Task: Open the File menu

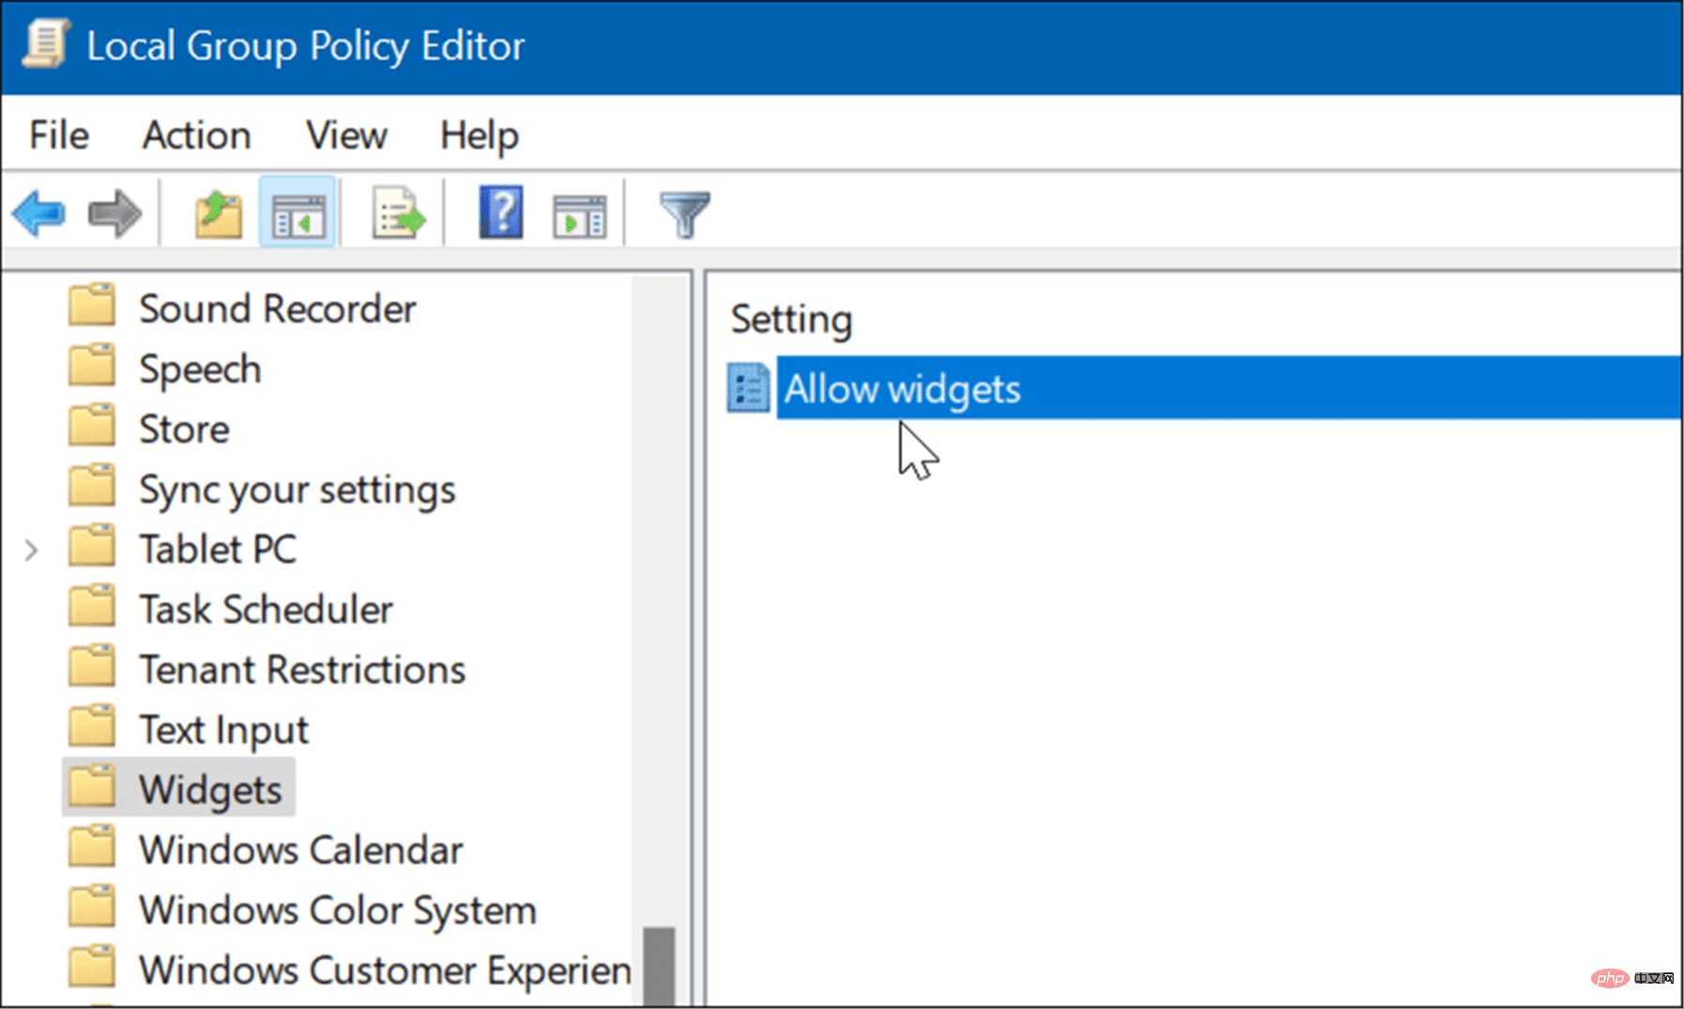Action: coord(59,135)
